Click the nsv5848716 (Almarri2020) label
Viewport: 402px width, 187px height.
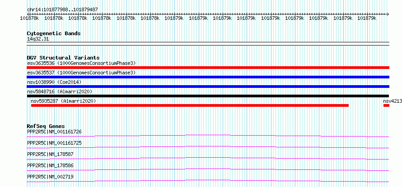click(x=60, y=91)
